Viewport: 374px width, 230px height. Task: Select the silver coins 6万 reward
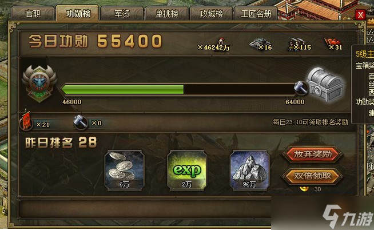pos(124,170)
